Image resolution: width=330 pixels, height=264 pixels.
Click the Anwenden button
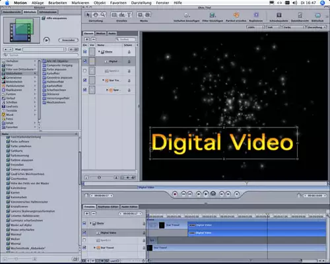pyautogui.click(x=69, y=40)
